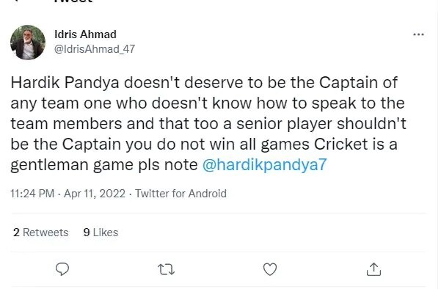Click the partially visible Tweet header title
The height and width of the screenshot is (289, 441).
tap(73, 1)
